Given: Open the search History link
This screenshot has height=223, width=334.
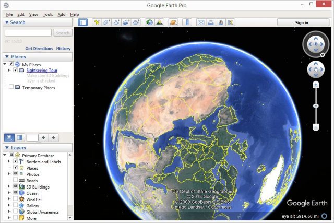Looking at the screenshot, I should pos(63,49).
